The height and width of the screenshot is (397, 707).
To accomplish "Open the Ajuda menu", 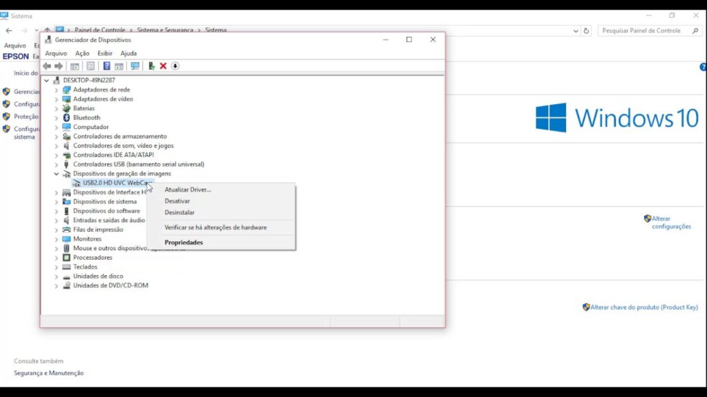I will [x=128, y=53].
